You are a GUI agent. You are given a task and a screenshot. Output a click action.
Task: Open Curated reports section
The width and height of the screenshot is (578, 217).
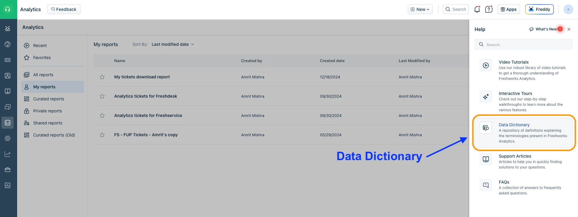coord(53,99)
